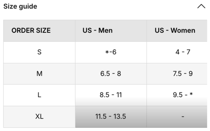Click the men's 11.5 - 13.5 size cell
Image resolution: width=210 pixels, height=131 pixels.
pyautogui.click(x=111, y=116)
